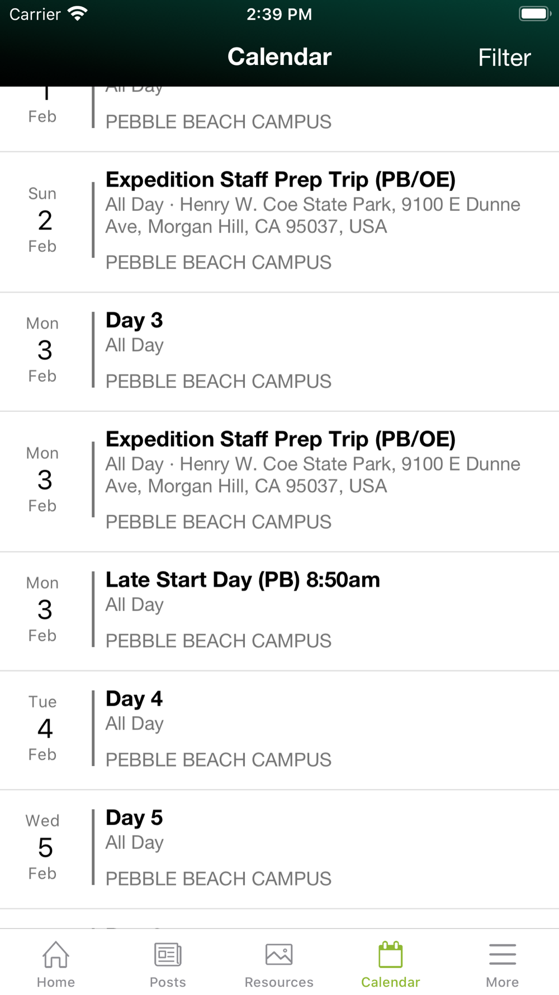The image size is (559, 995).
Task: Open the Posts newspaper icon
Action: click(x=168, y=954)
